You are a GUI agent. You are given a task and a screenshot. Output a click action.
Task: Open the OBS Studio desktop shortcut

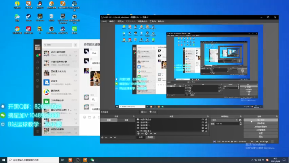(x=51, y=30)
